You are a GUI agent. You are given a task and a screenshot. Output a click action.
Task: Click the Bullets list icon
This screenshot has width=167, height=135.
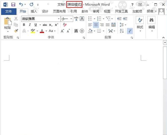(x=90, y=19)
